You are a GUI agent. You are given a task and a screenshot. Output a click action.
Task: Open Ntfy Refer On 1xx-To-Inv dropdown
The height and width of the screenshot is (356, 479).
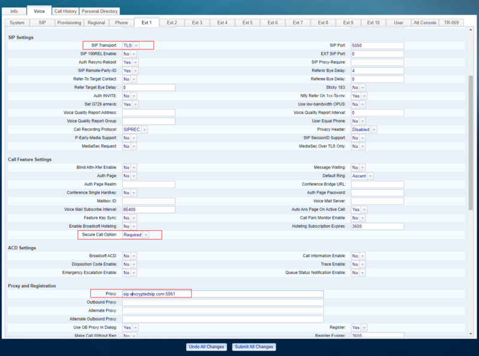[x=359, y=96]
